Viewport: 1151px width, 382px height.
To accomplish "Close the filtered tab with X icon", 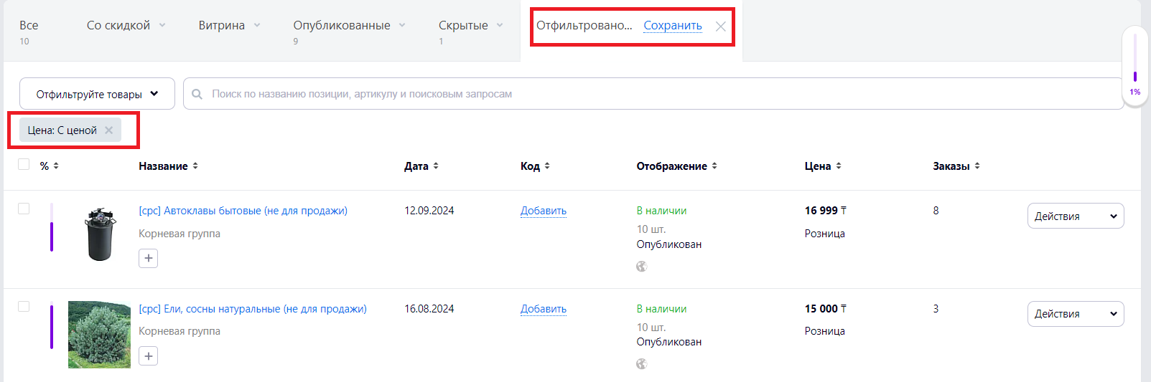I will (x=721, y=27).
